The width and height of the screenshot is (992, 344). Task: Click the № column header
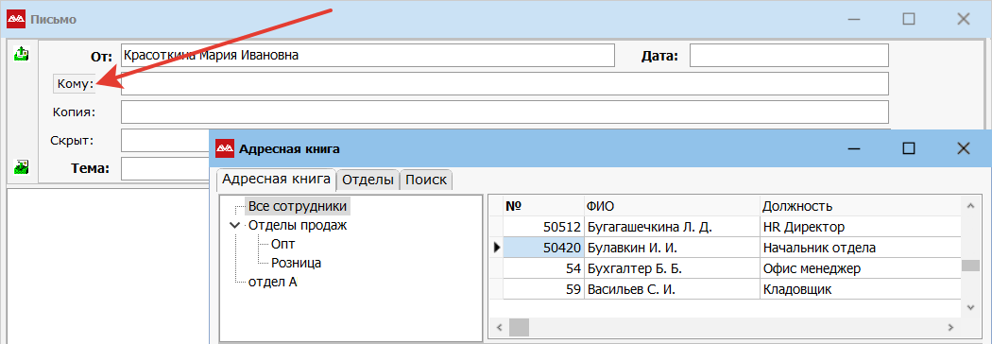[543, 206]
